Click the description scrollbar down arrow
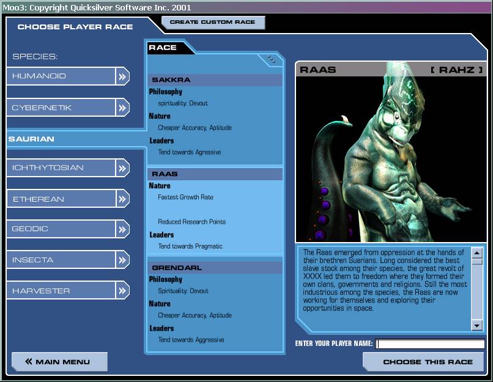493x382 pixels. pos(477,325)
